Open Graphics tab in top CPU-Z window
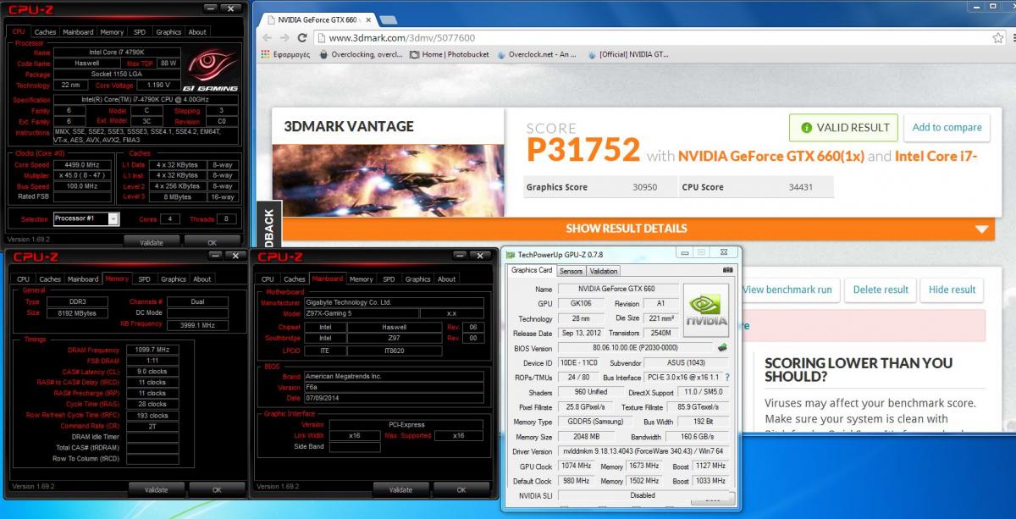Screen dimensions: 1016x519 click(168, 32)
